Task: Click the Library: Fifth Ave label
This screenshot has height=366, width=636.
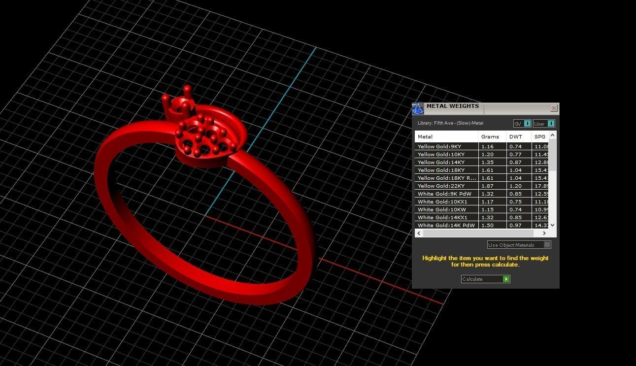Action: 450,123
